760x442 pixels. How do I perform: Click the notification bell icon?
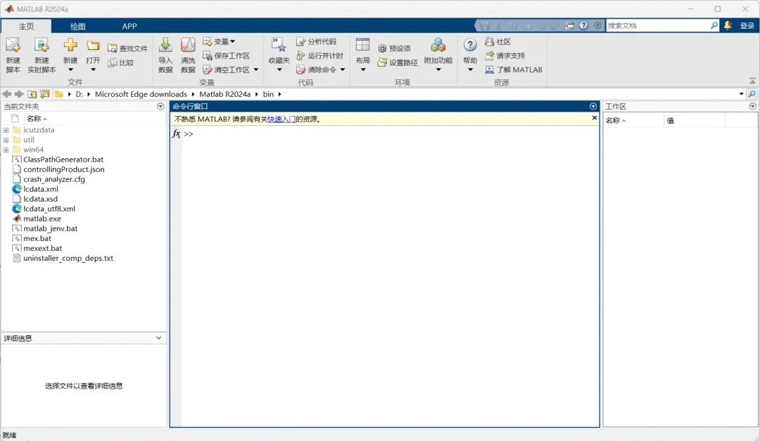(x=728, y=25)
